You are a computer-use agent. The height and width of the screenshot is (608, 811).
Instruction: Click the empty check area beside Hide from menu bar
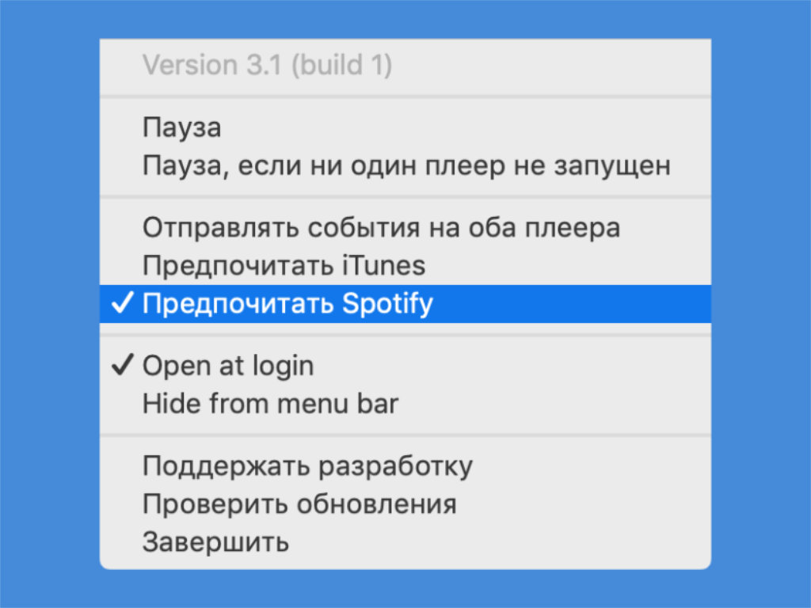[122, 405]
